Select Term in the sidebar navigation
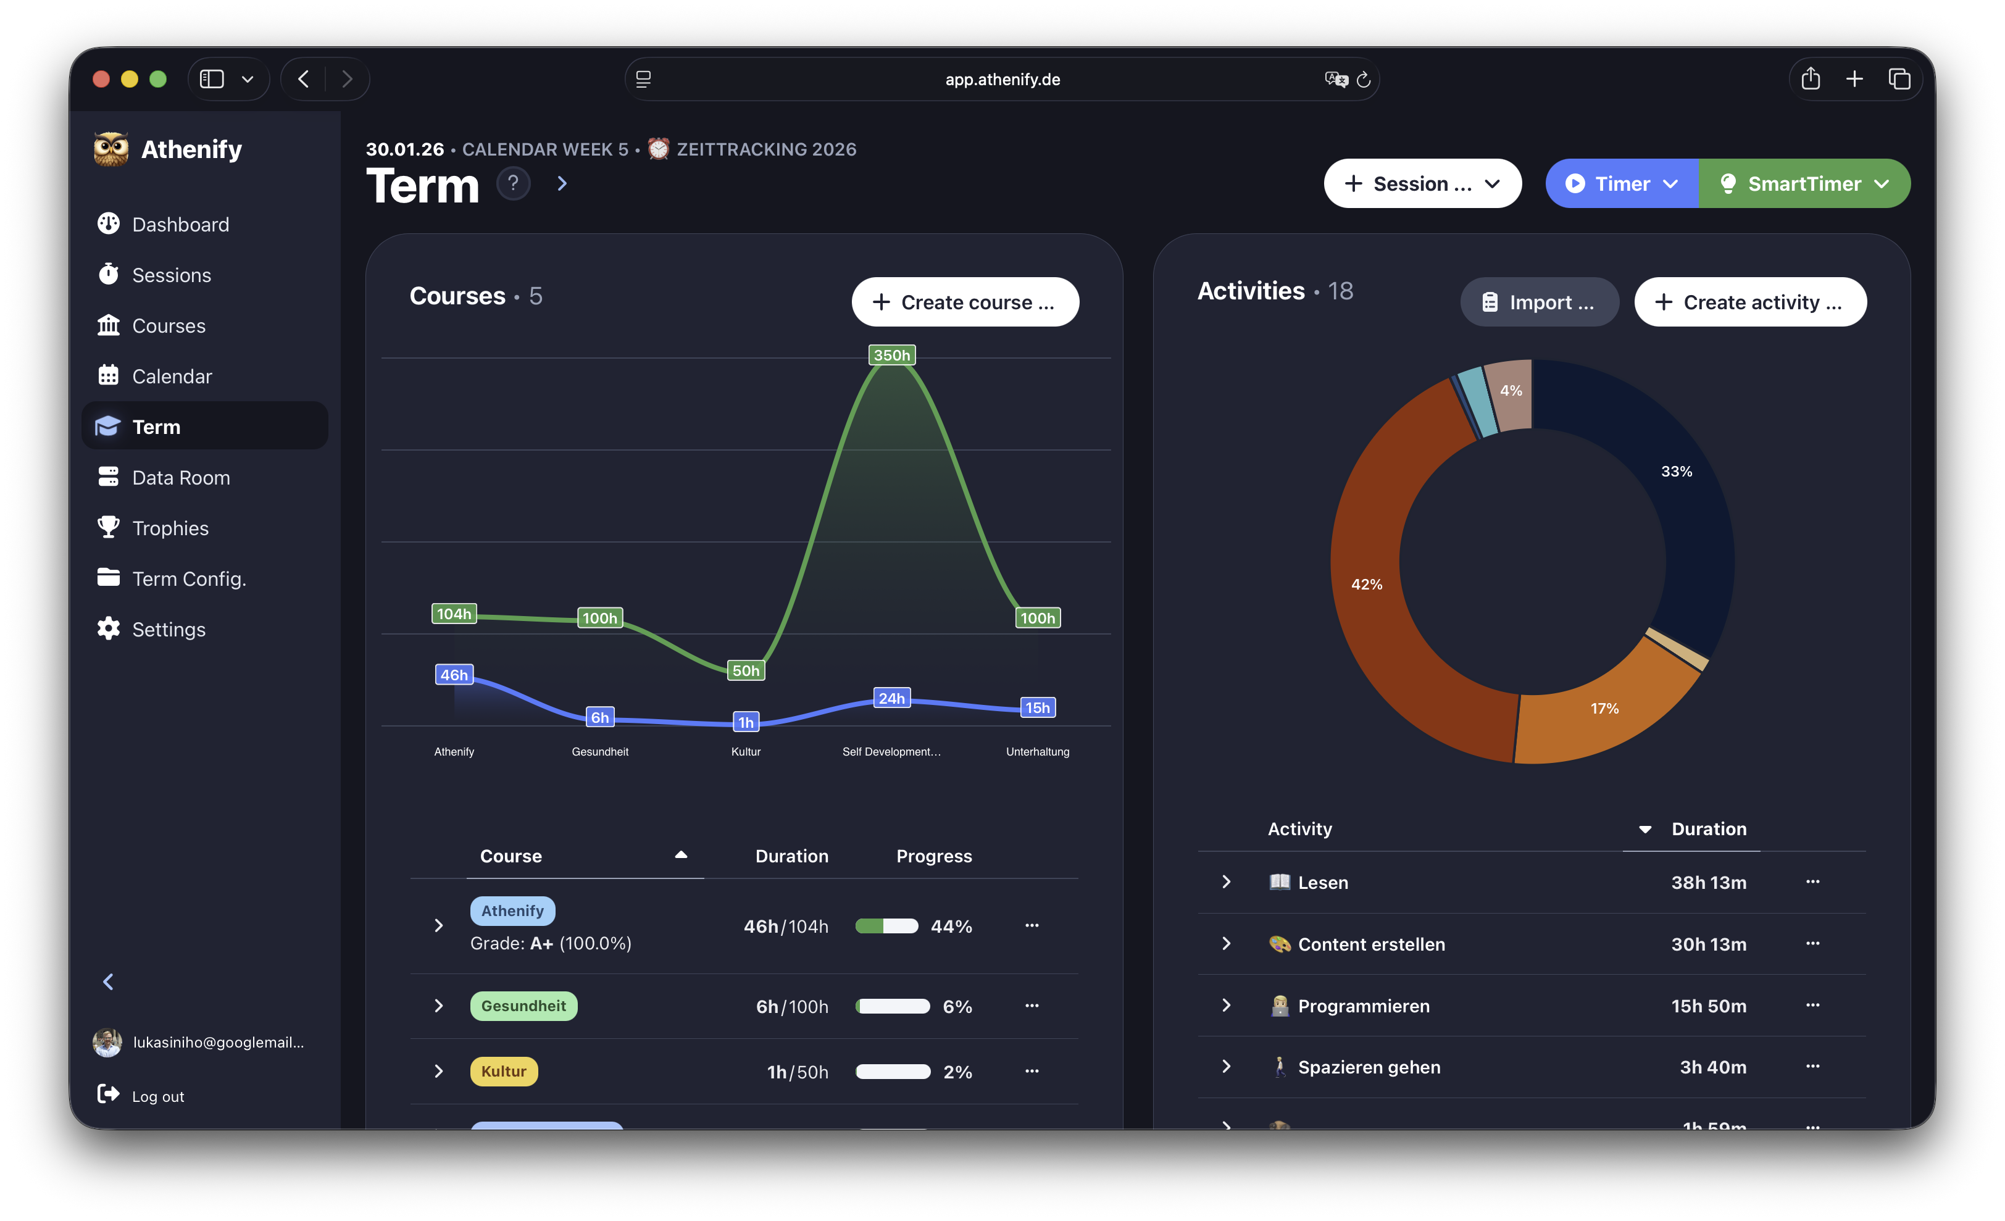Viewport: 2005px width, 1221px height. point(157,425)
